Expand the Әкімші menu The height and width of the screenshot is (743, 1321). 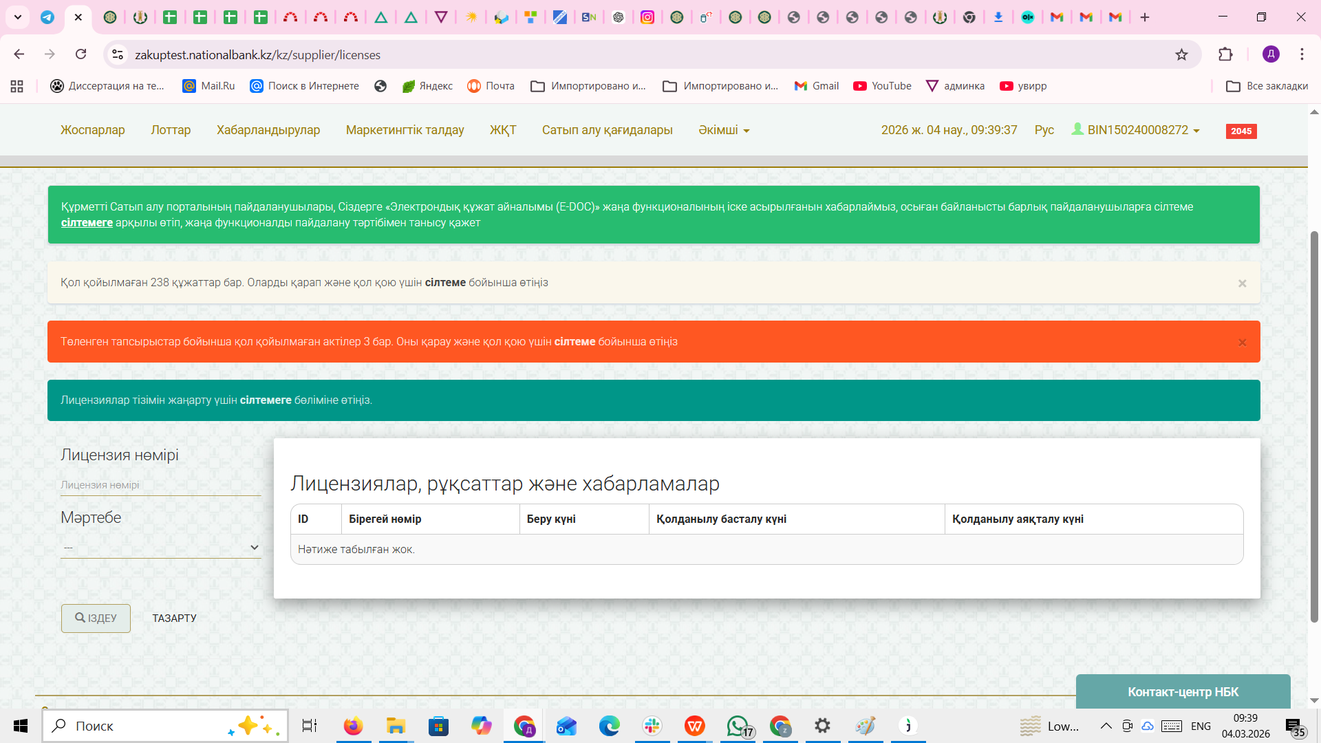tap(724, 130)
